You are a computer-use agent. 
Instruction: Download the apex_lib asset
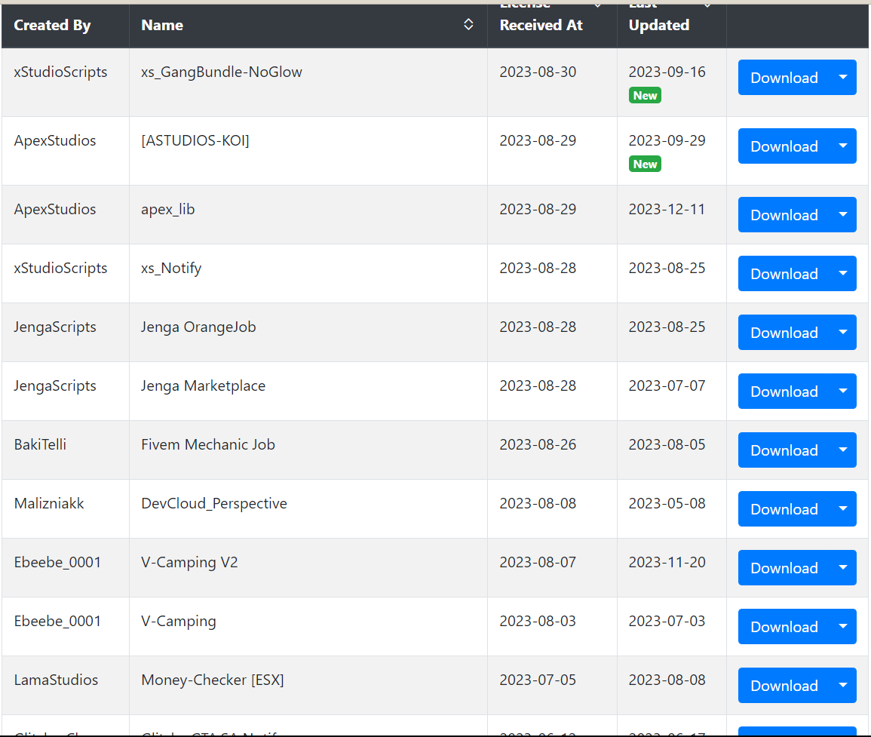(x=784, y=214)
